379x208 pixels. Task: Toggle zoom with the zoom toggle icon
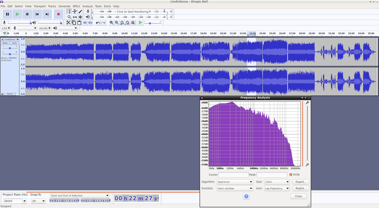tap(133, 22)
